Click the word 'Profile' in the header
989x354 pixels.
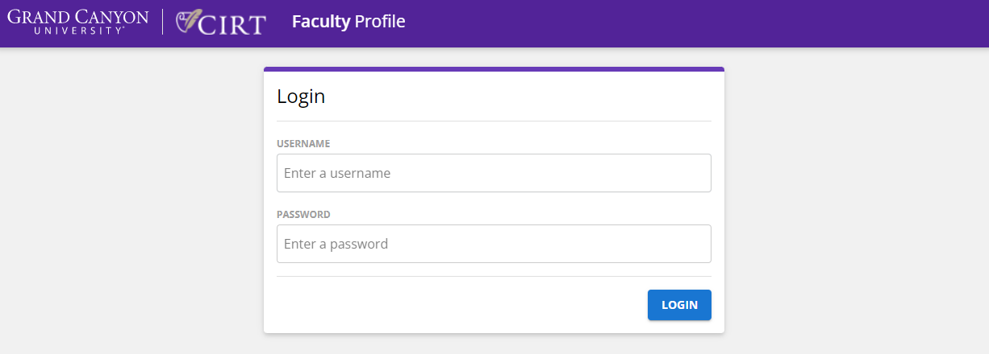[x=380, y=22]
